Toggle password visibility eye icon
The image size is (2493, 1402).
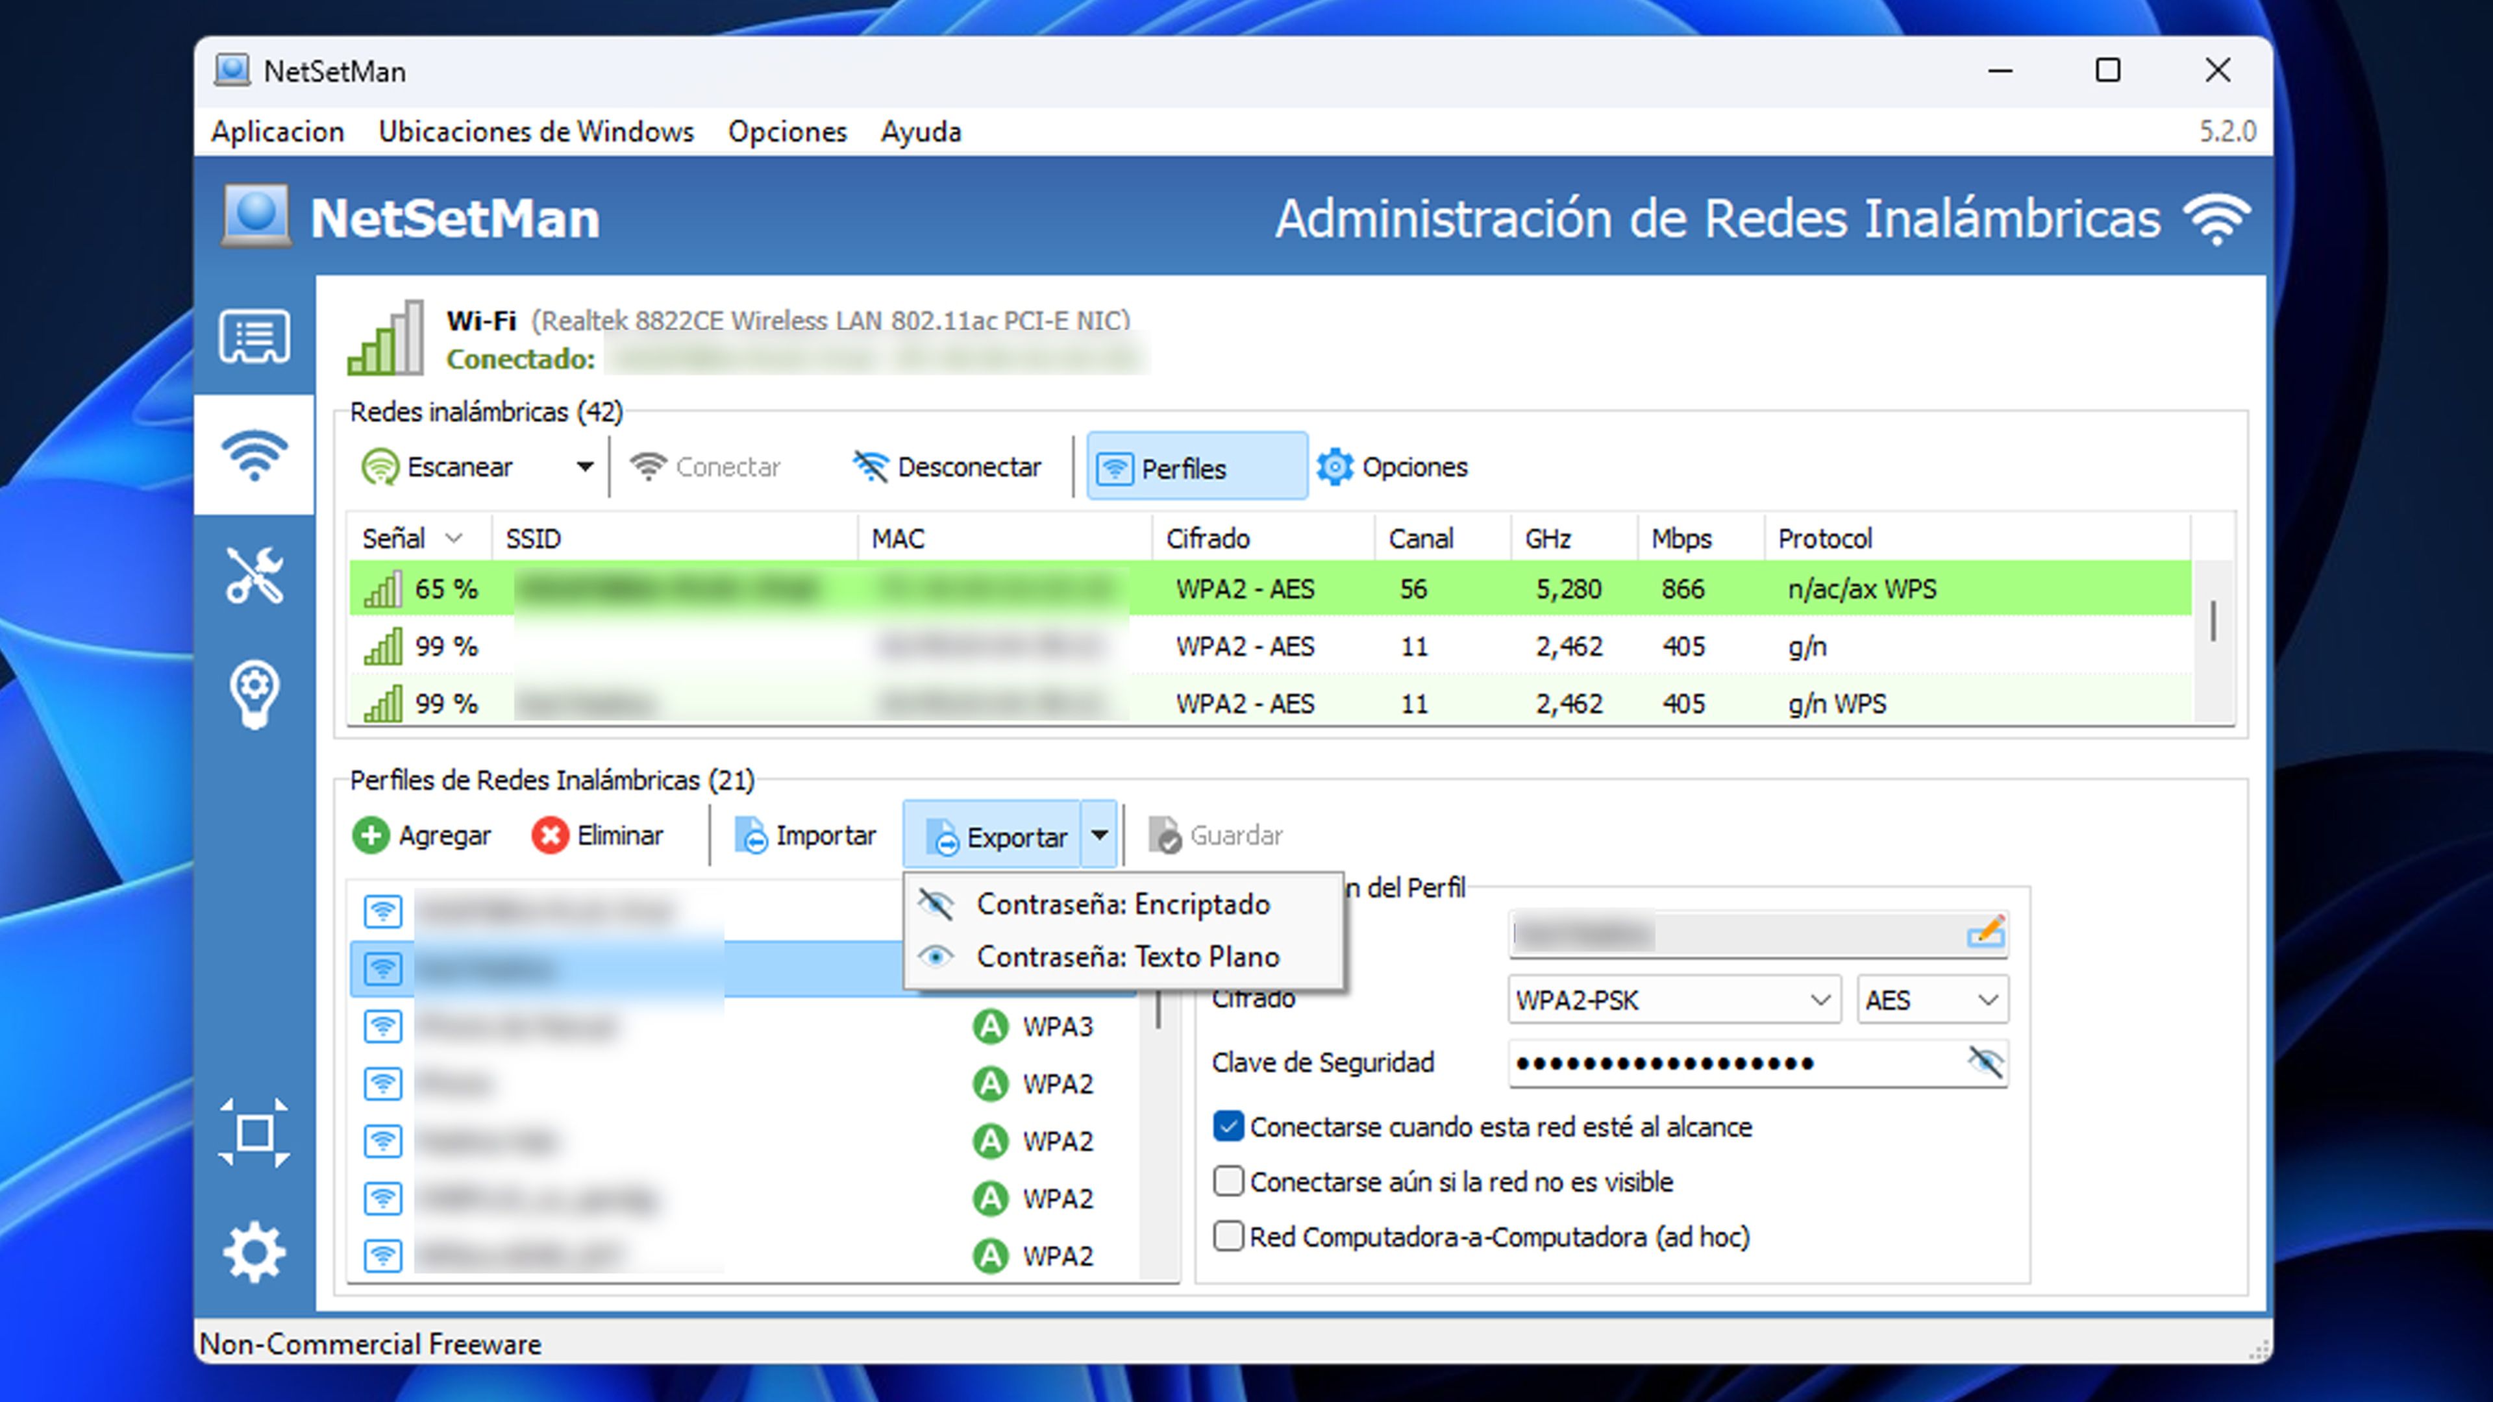1985,1063
